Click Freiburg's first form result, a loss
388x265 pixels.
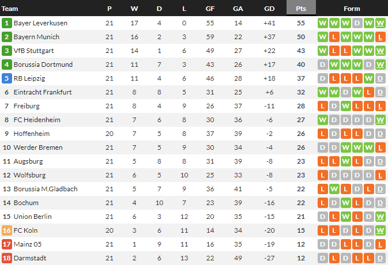click(322, 106)
